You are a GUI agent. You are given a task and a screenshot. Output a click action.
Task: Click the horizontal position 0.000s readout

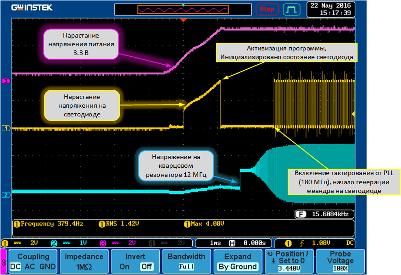pos(255,243)
